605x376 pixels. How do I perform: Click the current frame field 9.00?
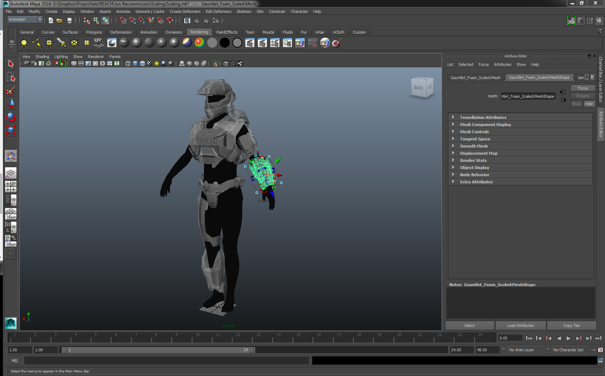(510, 338)
